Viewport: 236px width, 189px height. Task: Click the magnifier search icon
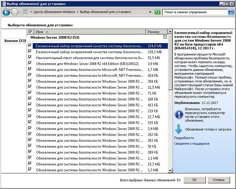231,12
